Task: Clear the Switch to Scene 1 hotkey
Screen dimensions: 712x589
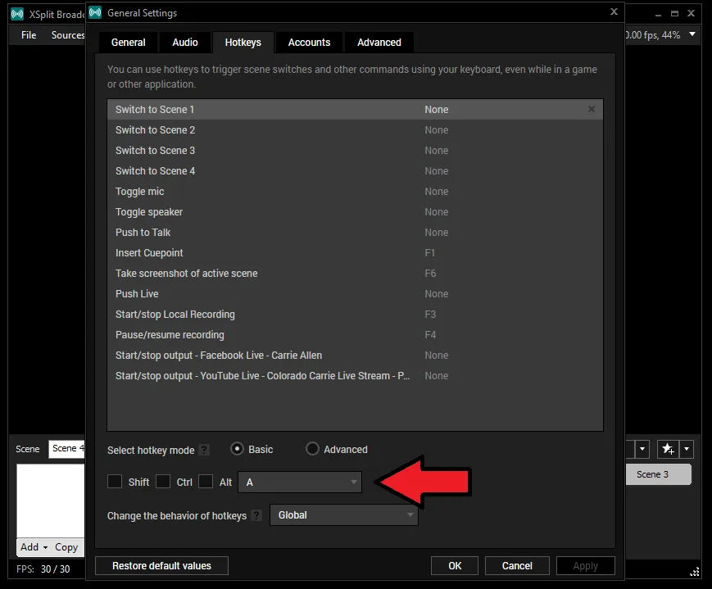Action: coord(592,109)
